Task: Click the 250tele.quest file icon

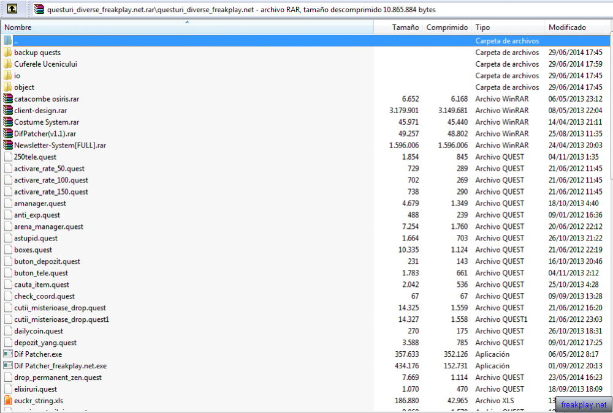Action: pos(8,157)
